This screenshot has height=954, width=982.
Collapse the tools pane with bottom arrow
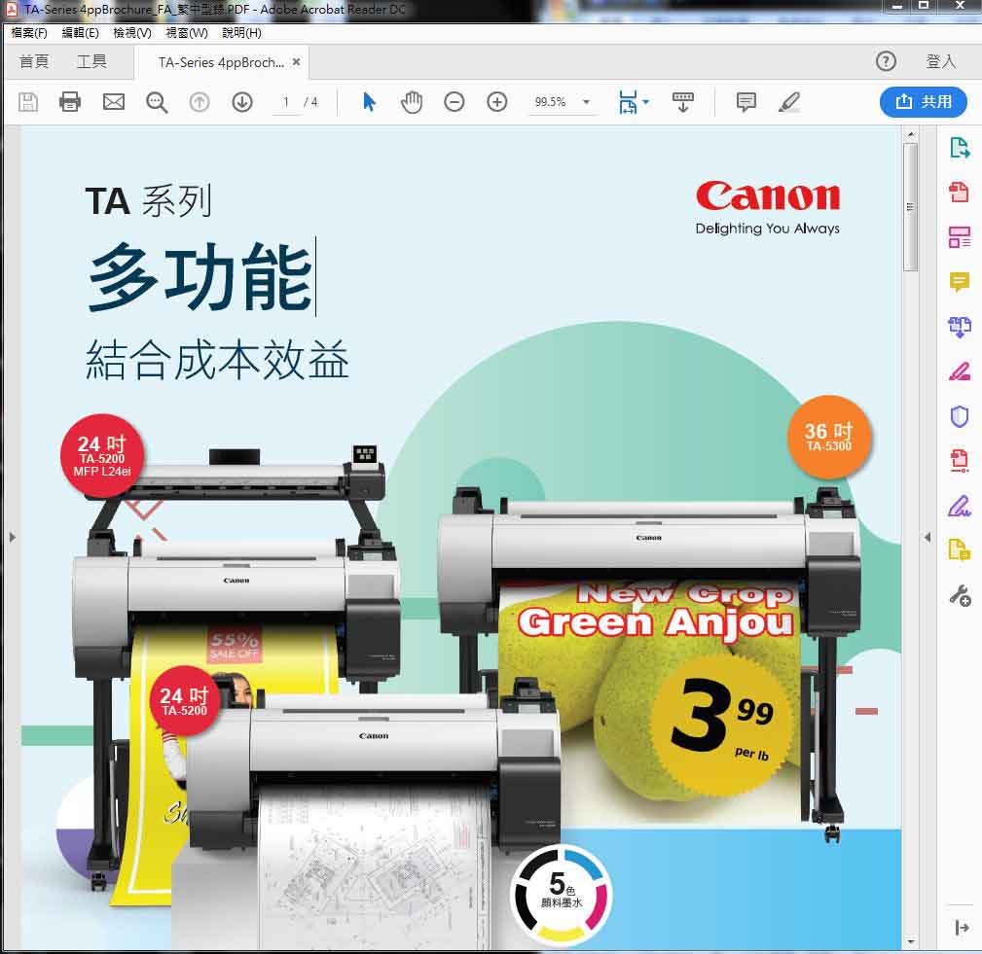[962, 927]
